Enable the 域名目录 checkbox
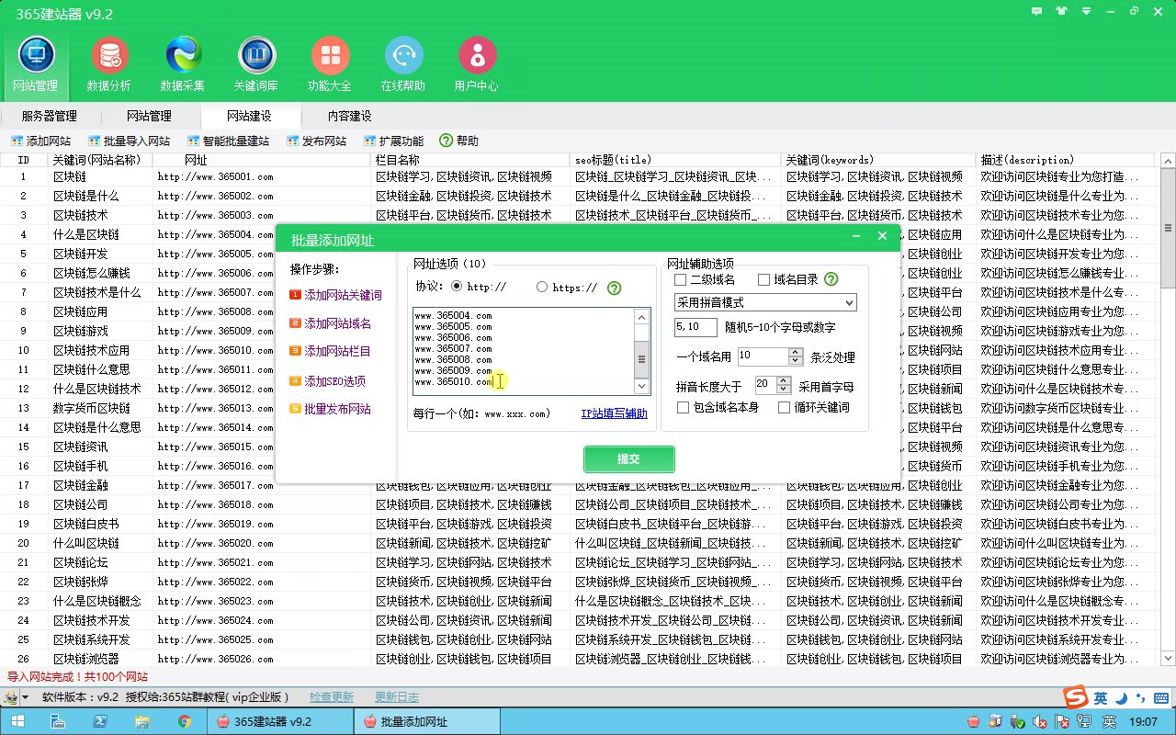Image resolution: width=1176 pixels, height=735 pixels. [x=763, y=279]
